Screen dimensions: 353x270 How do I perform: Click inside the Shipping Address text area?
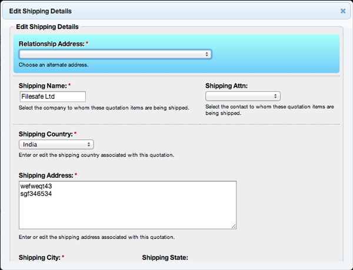(128, 205)
